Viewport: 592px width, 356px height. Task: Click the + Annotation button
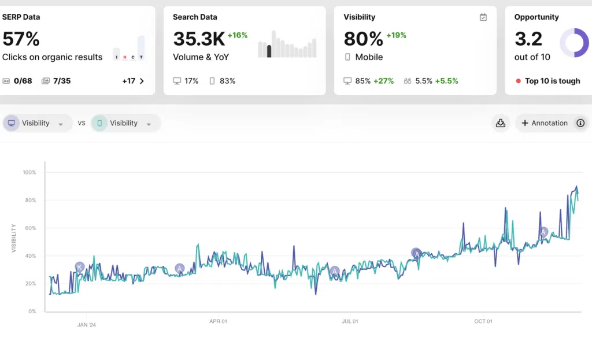click(x=545, y=123)
